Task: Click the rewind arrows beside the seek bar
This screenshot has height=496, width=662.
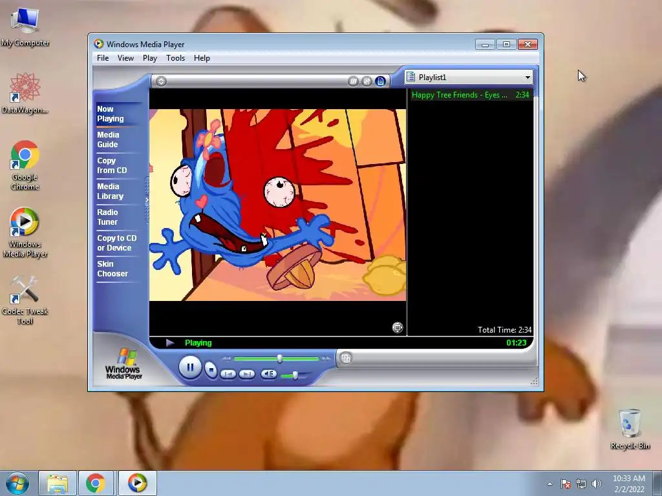Action: point(227,359)
